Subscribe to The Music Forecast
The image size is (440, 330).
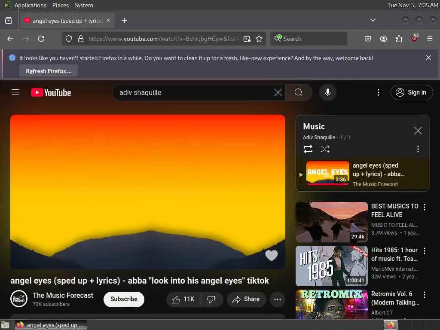tap(124, 299)
